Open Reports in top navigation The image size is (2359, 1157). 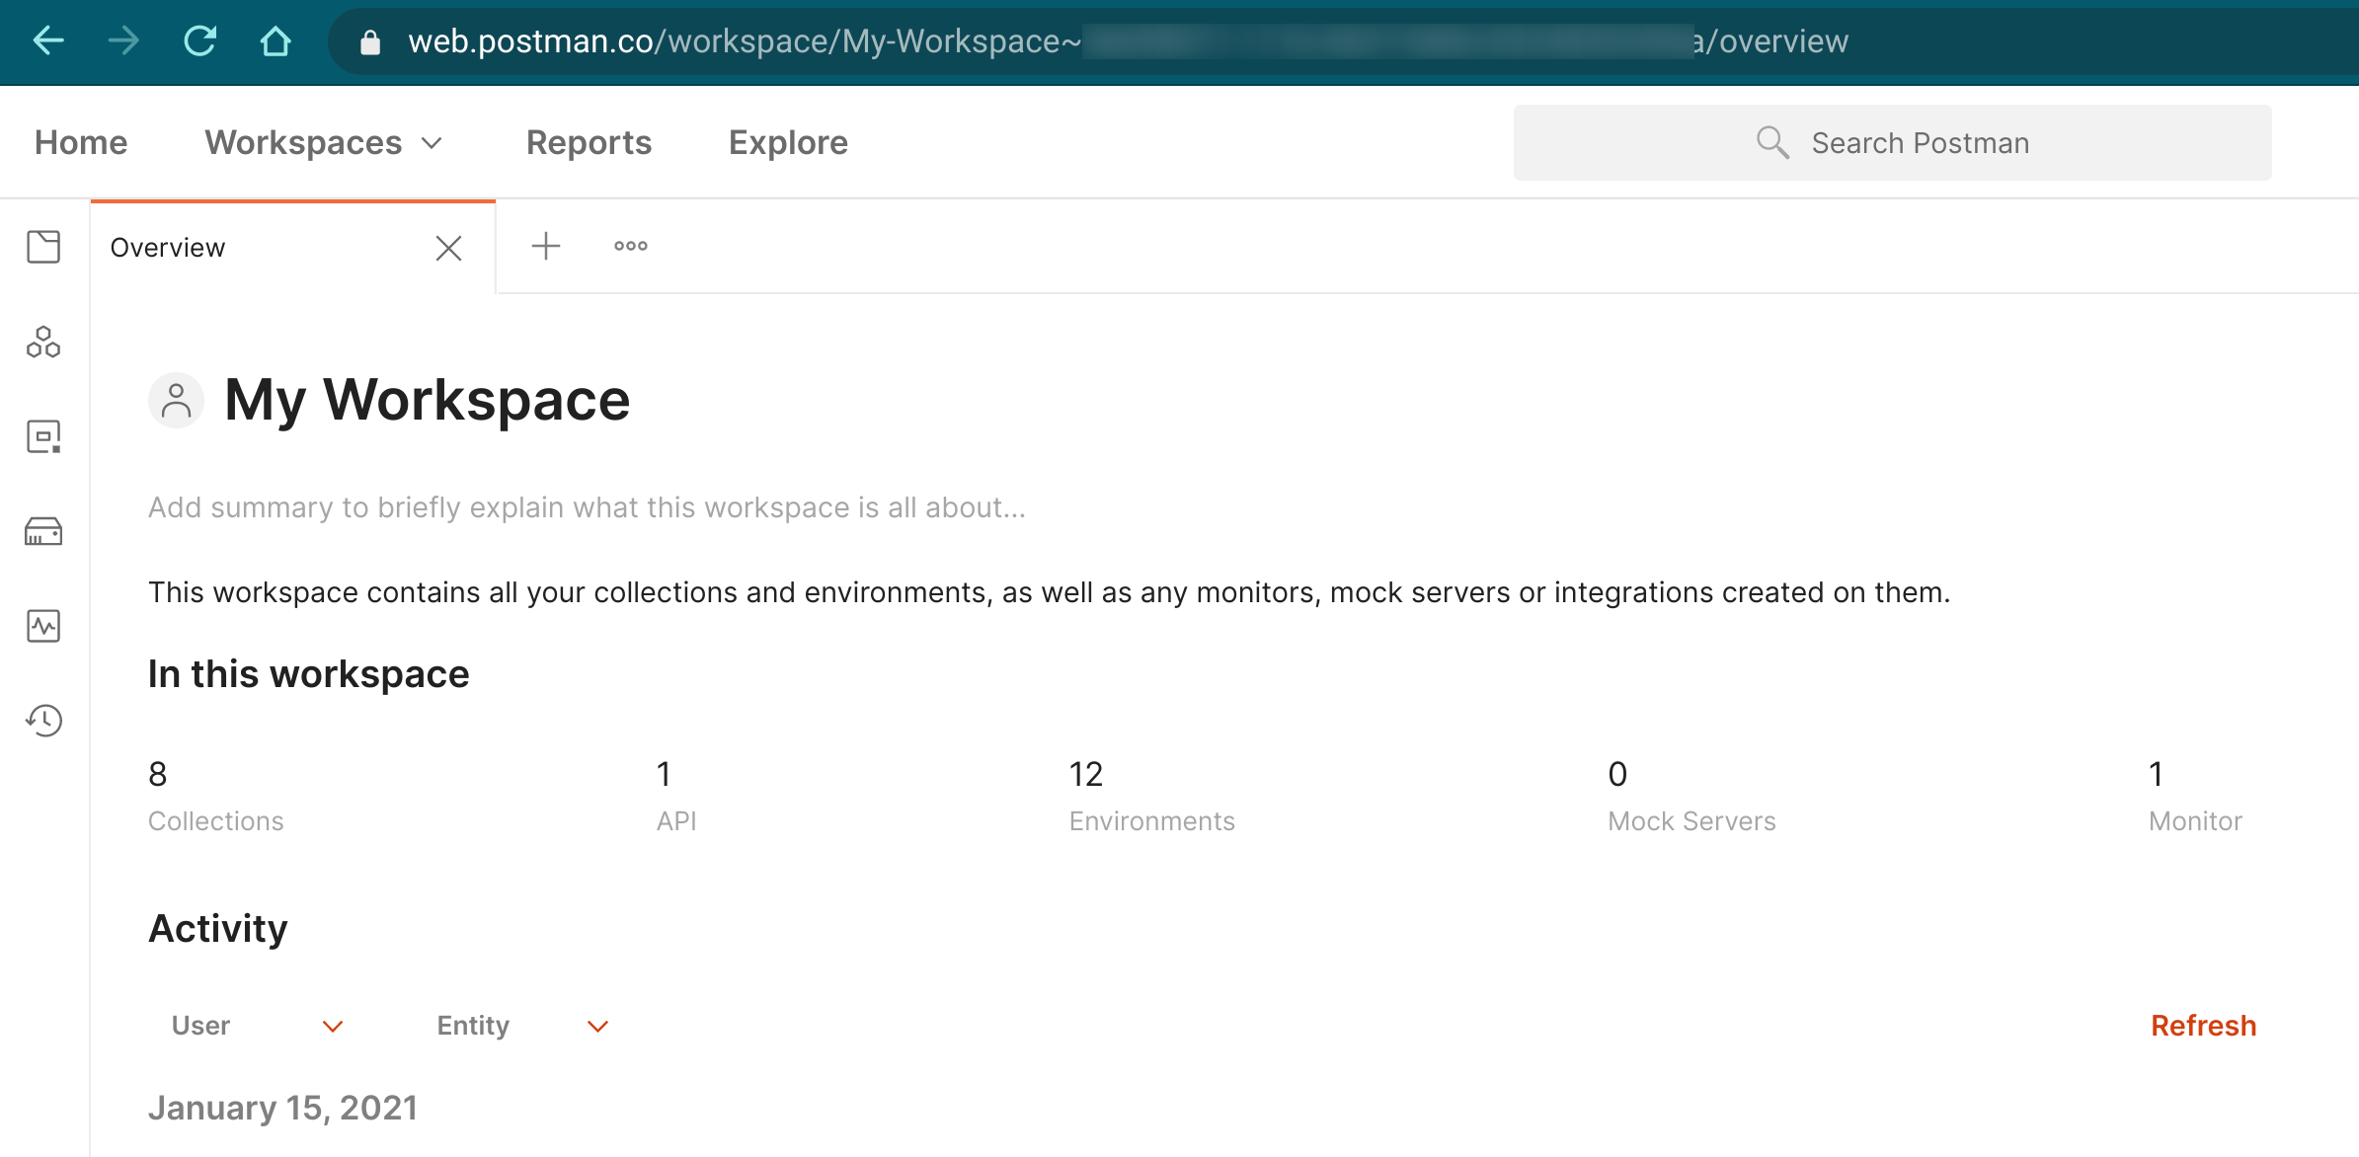[589, 142]
